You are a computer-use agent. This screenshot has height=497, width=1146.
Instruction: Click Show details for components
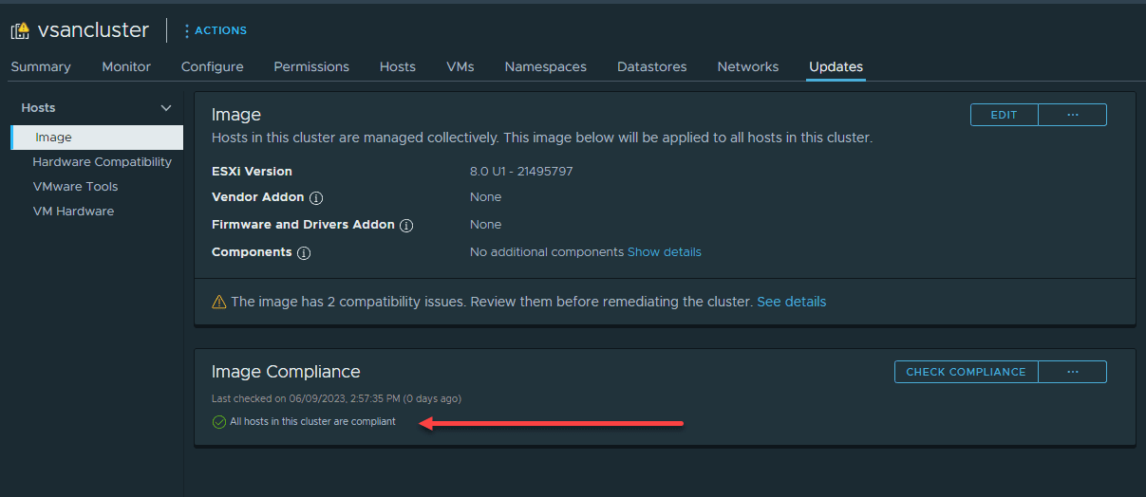tap(664, 252)
